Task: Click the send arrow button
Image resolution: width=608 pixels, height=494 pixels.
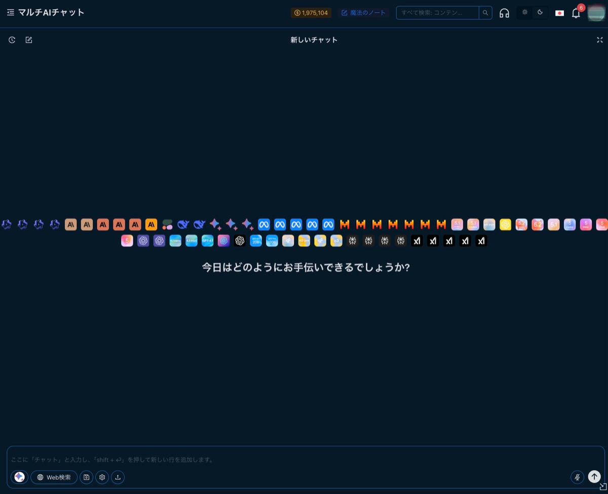Action: [x=594, y=477]
